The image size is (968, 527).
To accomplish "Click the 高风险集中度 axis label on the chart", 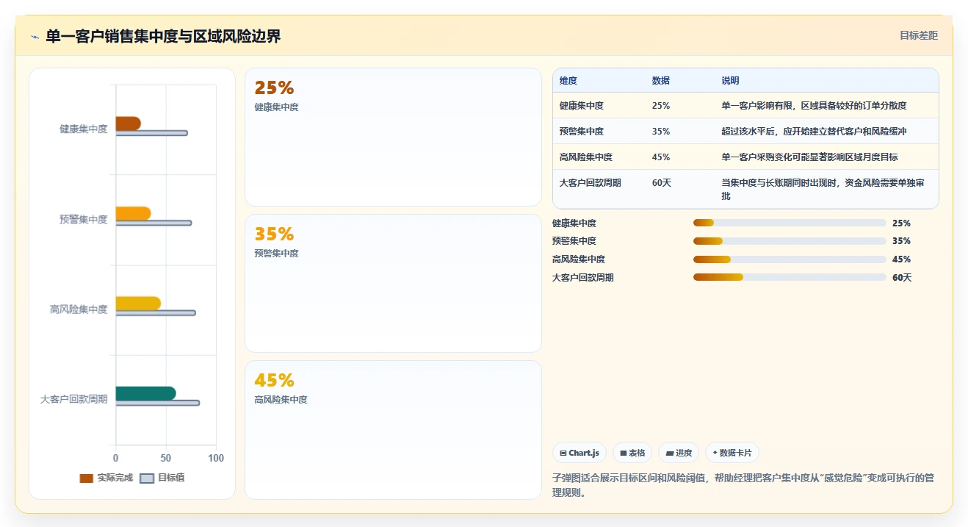I will pos(79,309).
